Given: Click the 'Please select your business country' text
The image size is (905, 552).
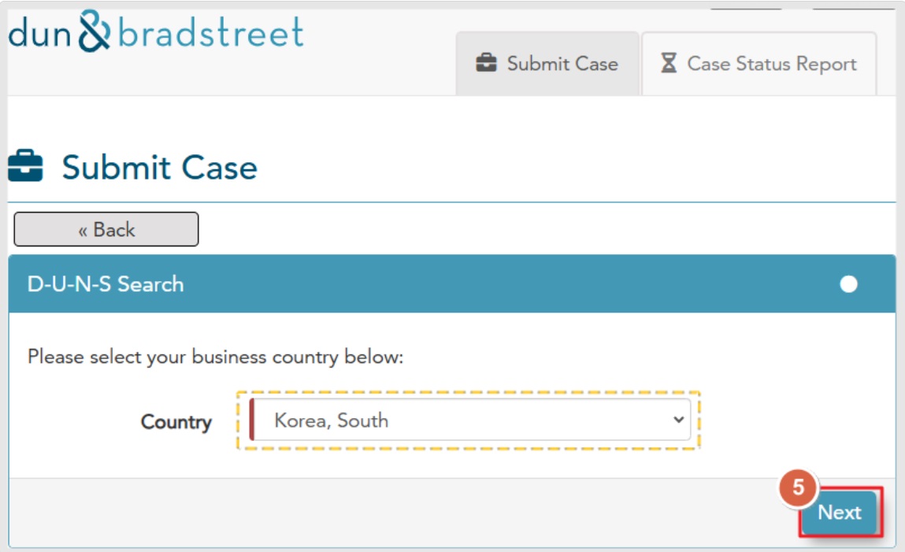Looking at the screenshot, I should pos(215,357).
